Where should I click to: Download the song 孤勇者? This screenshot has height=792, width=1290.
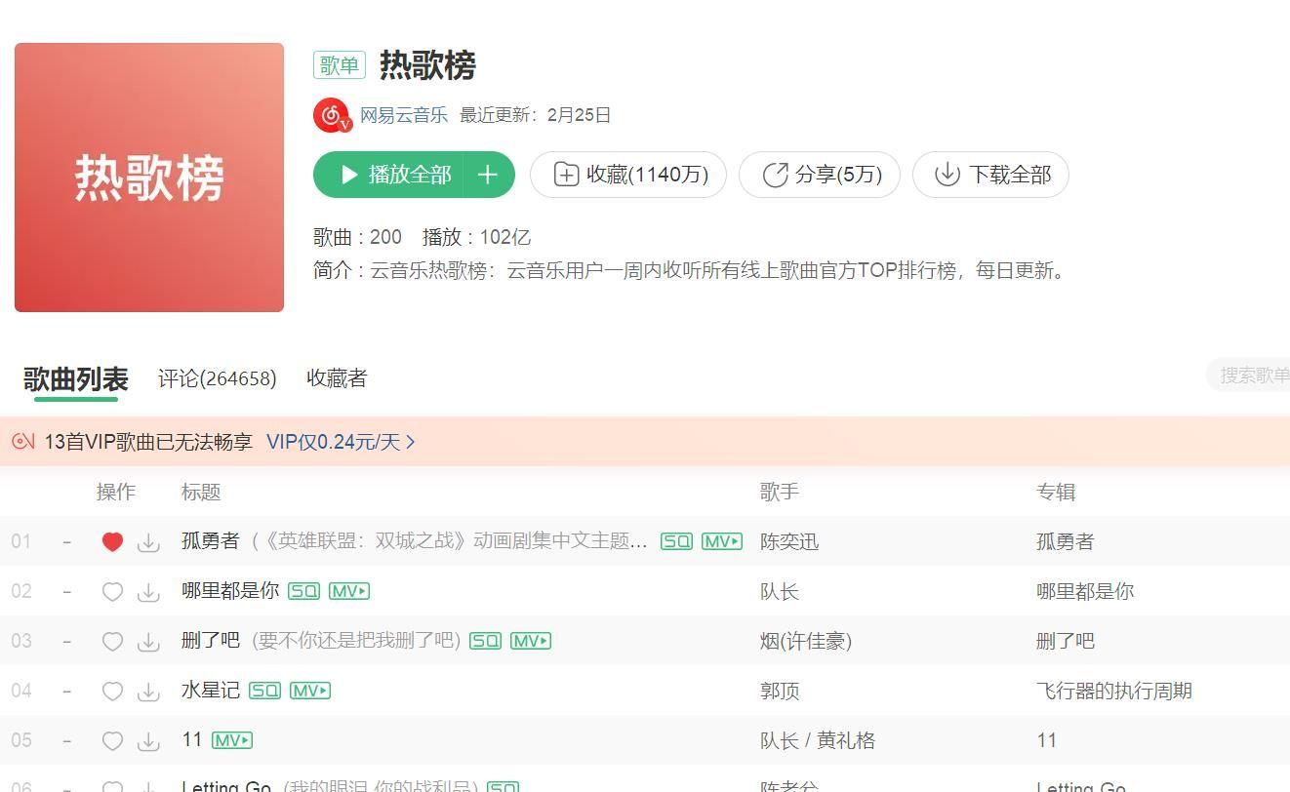[x=148, y=542]
